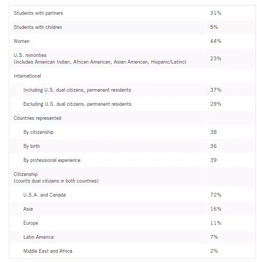Click the 'Latin America' row label
The width and height of the screenshot is (257, 262).
(38, 237)
